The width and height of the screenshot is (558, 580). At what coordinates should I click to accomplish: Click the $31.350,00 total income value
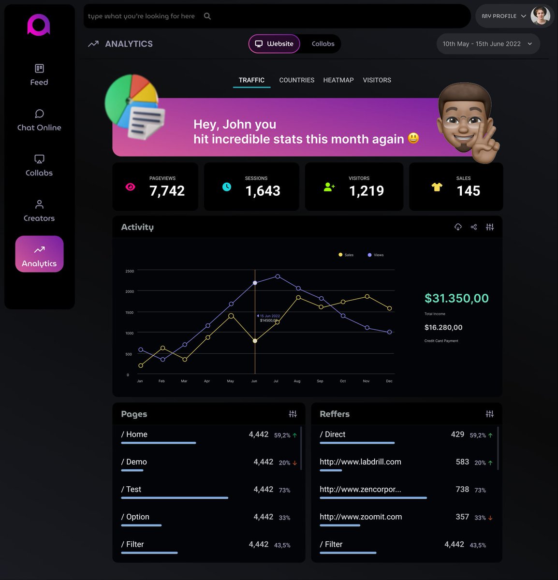click(456, 298)
